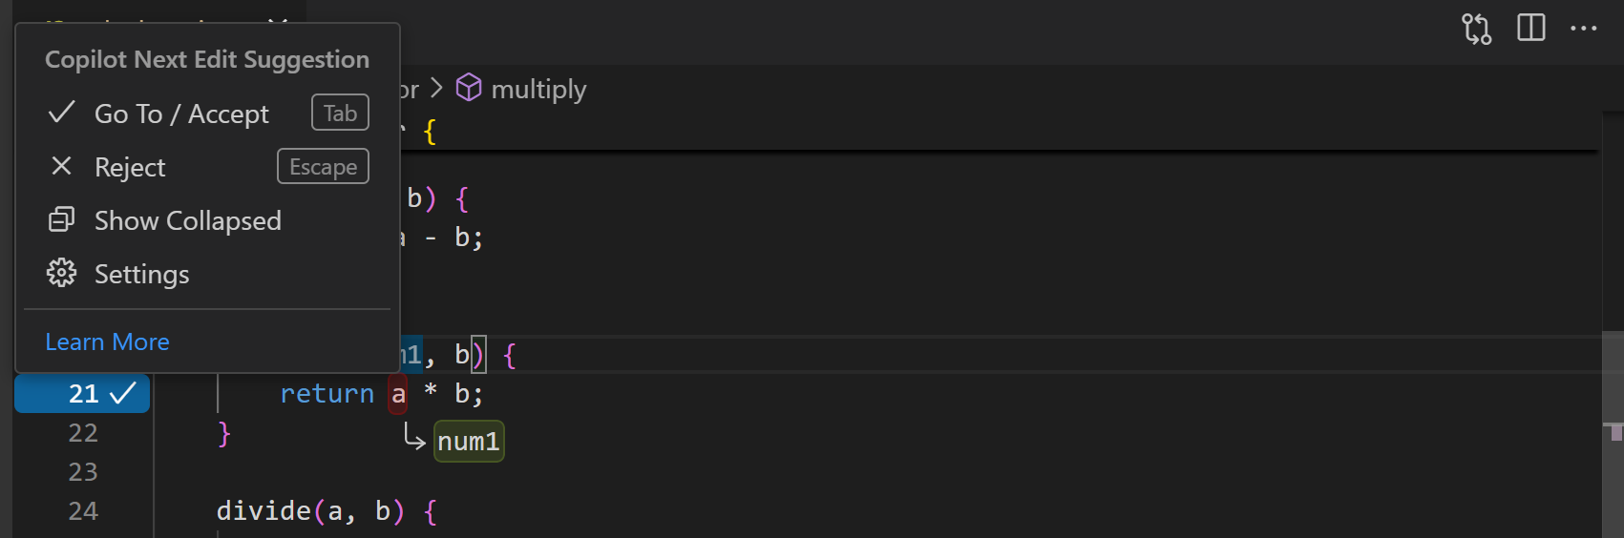
Task: Click the vertical scrollbar on the editor's right edge
Action: pos(1613,382)
